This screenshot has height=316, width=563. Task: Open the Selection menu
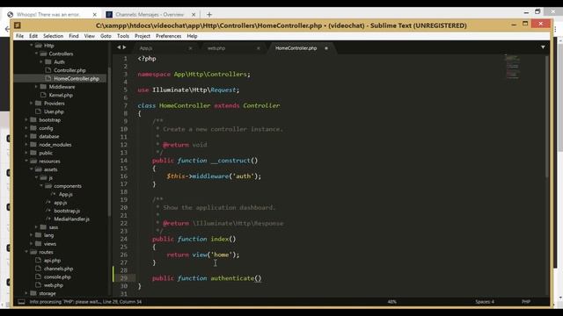53,36
